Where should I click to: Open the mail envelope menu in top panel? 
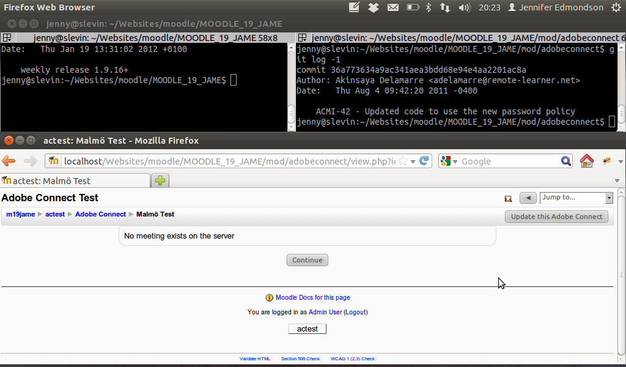393,7
